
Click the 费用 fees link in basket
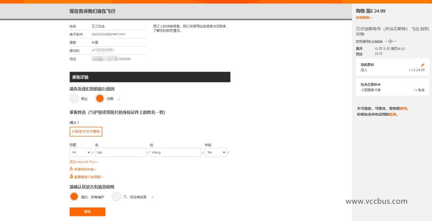(x=403, y=108)
